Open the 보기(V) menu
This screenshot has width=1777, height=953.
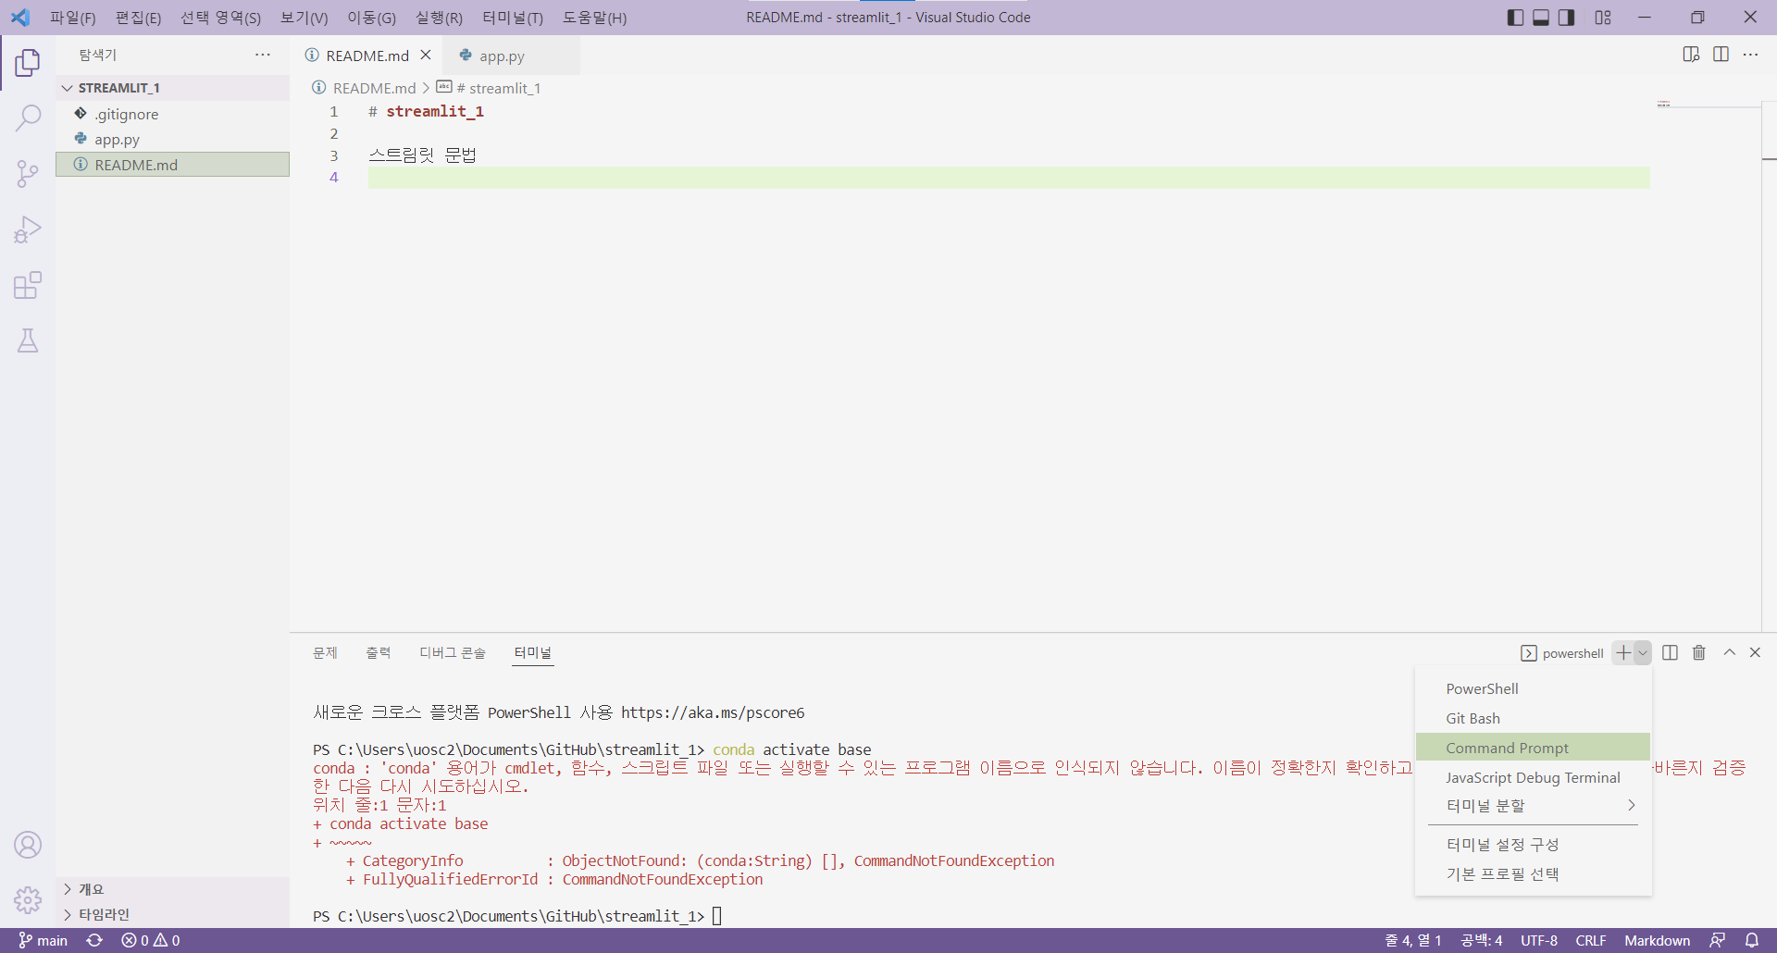304,18
